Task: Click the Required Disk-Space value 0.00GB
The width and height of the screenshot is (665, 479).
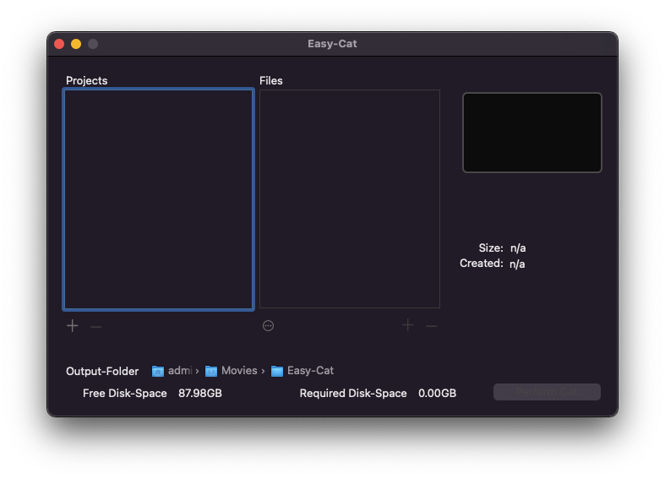Action: coord(437,394)
